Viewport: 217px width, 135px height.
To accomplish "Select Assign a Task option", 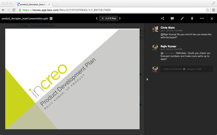I will [194, 69].
